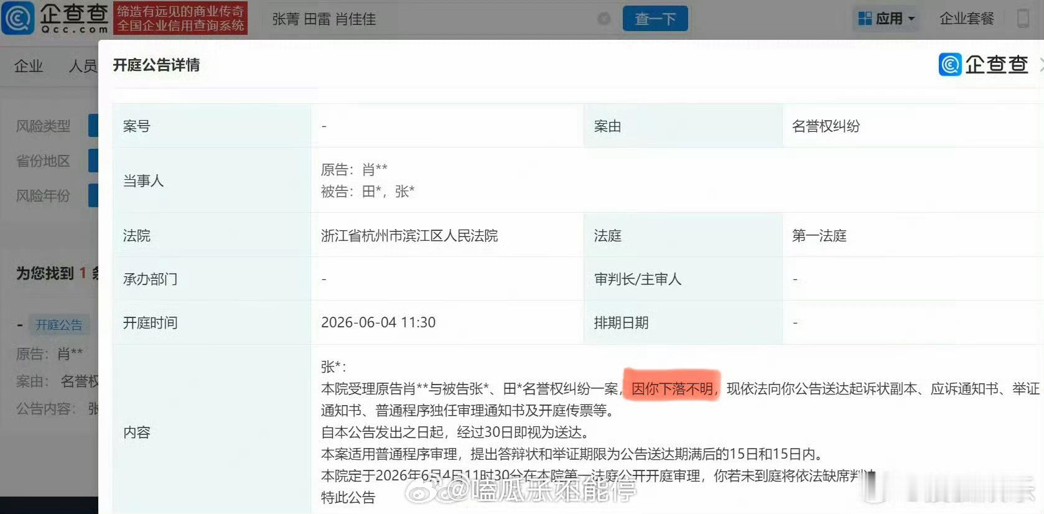This screenshot has width=1044, height=514.
Task: Select the hearing time 2026-06-04 11:30
Action: (378, 322)
